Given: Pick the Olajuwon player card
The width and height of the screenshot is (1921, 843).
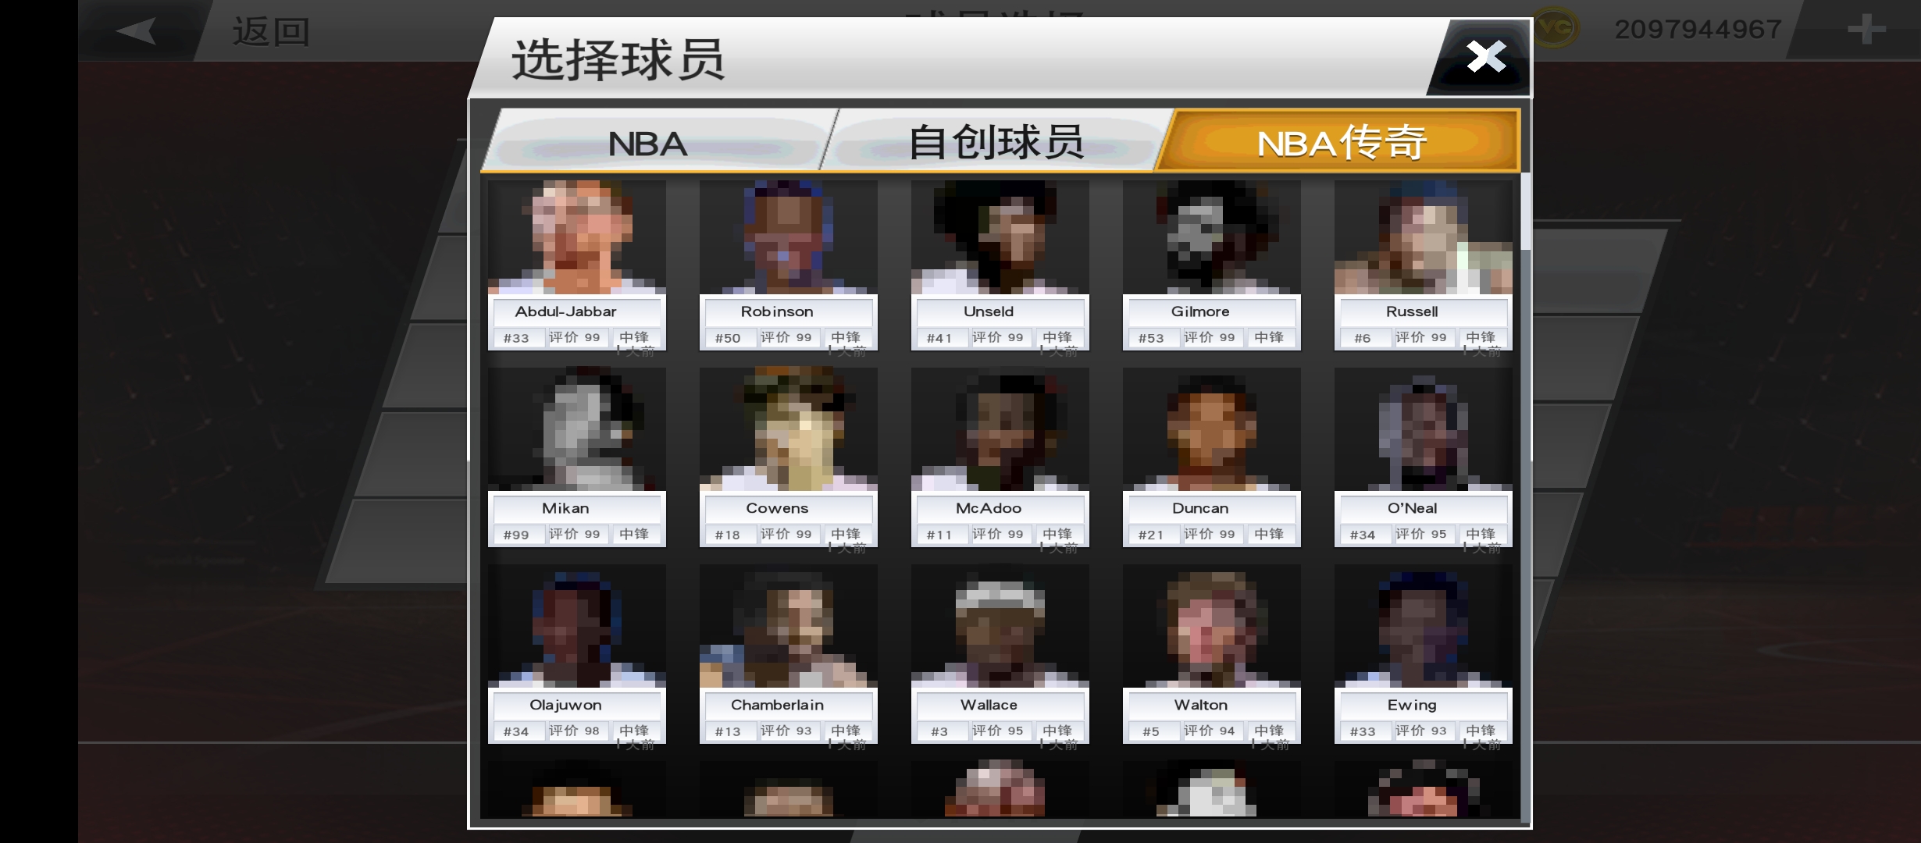Looking at the screenshot, I should click(576, 654).
